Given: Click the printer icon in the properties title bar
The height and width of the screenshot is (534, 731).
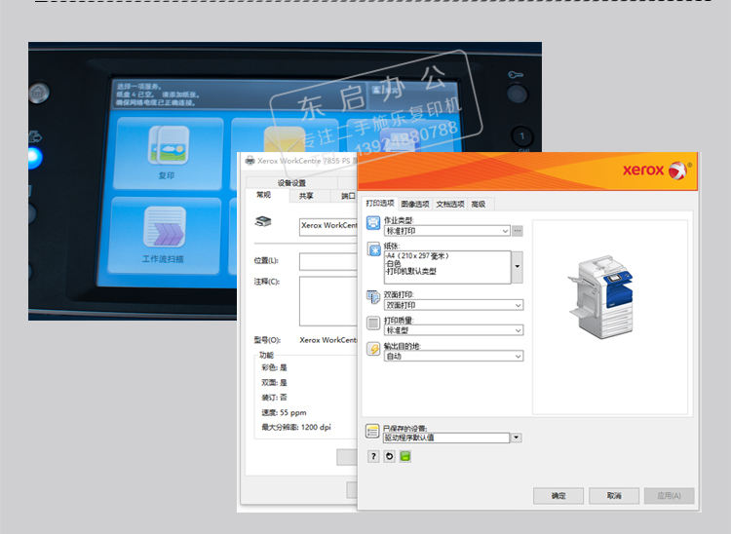Looking at the screenshot, I should (250, 161).
